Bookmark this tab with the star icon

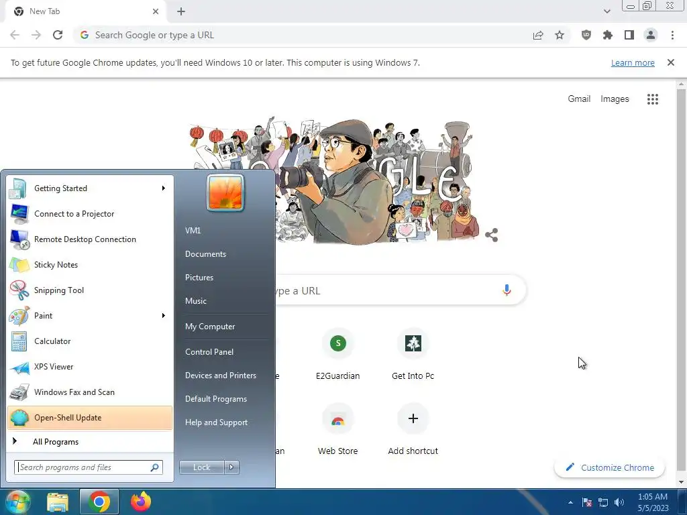click(560, 35)
